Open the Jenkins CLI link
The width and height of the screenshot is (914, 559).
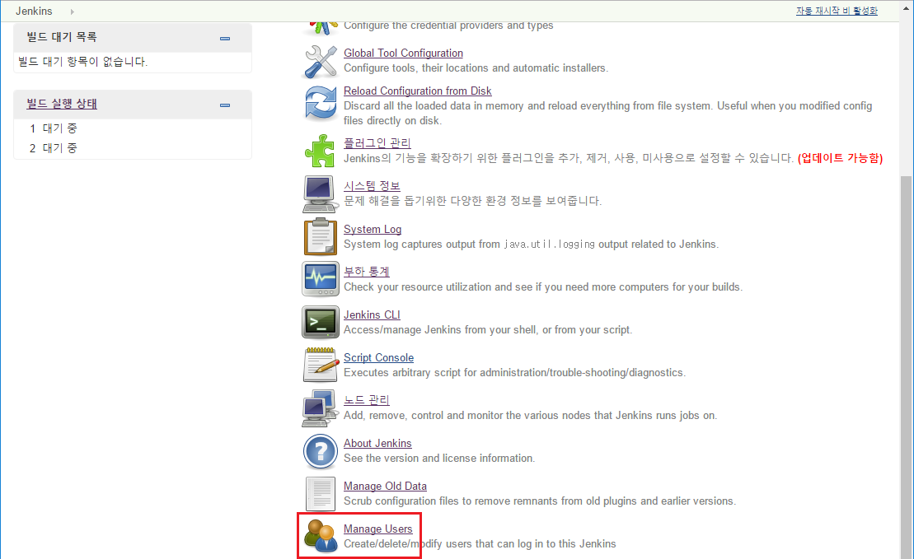[x=372, y=315]
